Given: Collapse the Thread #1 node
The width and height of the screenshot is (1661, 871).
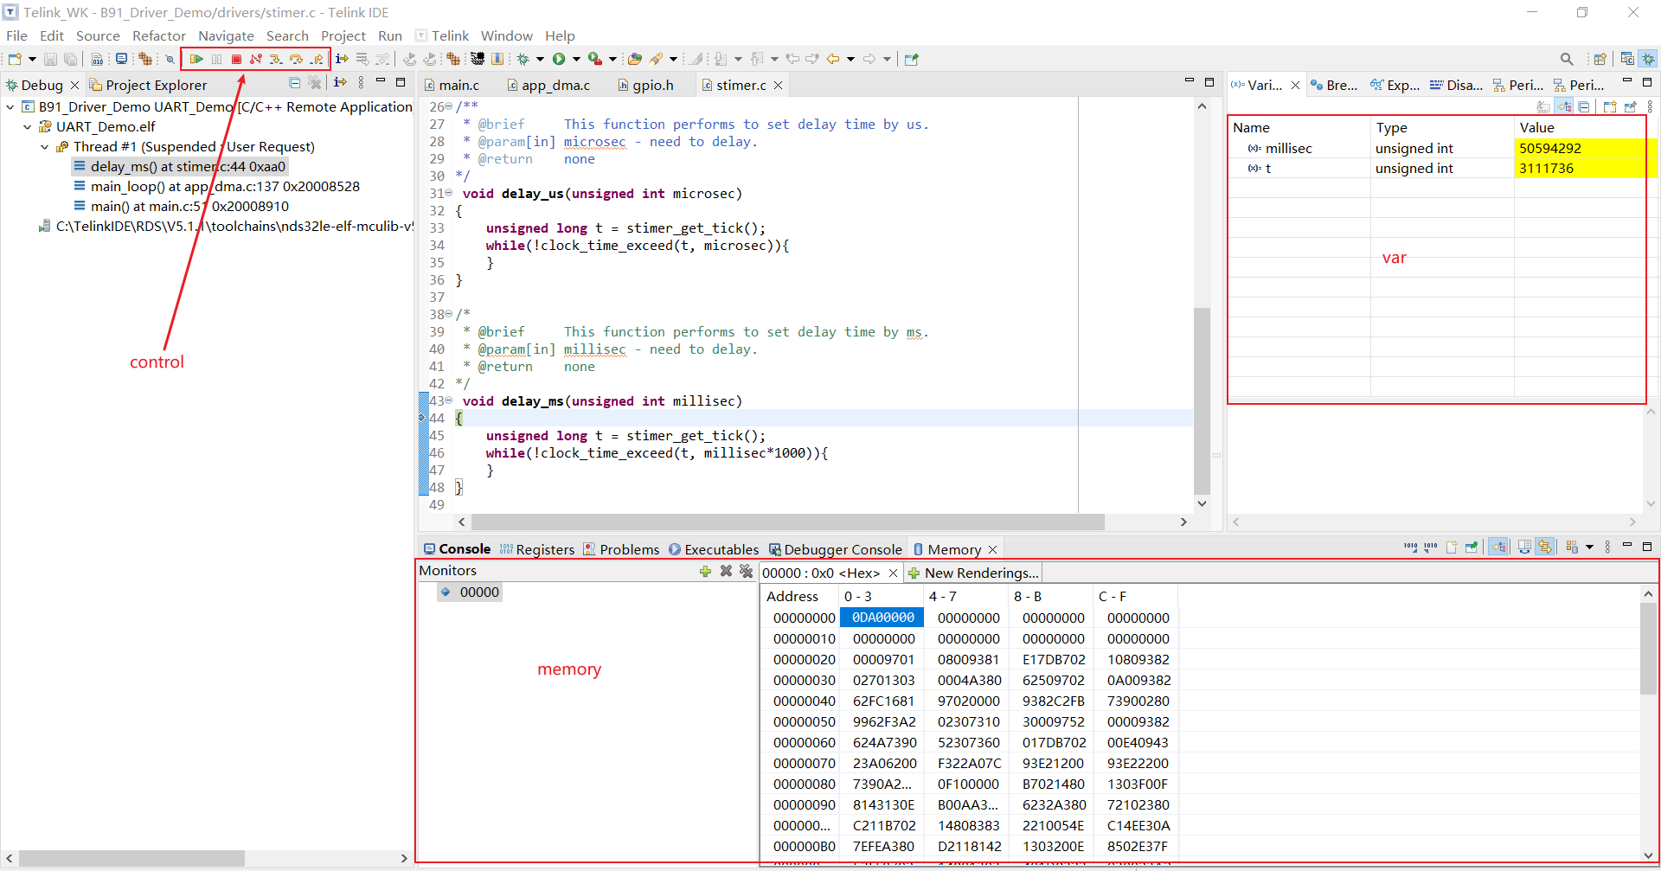Looking at the screenshot, I should click(x=44, y=146).
